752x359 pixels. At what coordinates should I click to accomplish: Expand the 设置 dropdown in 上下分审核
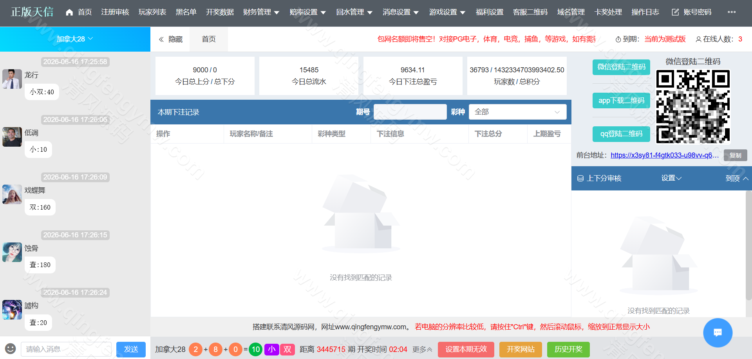671,178
